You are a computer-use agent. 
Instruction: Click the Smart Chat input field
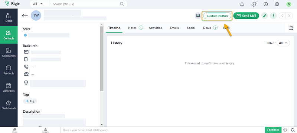163,130
